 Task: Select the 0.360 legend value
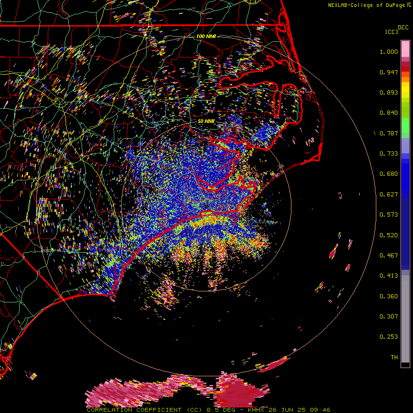point(389,296)
